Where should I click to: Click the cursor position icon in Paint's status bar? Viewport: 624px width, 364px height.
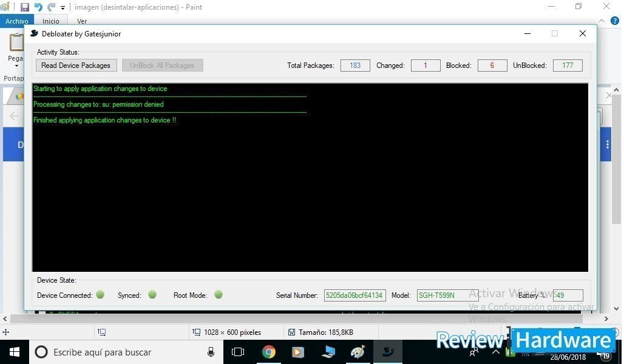coord(5,332)
